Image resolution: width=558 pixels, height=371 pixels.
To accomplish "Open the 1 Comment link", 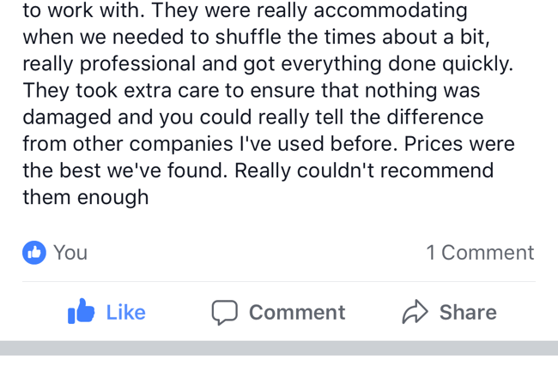I will [x=480, y=253].
